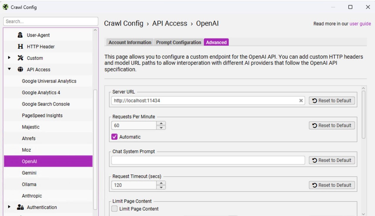Open the user guide link
The image size is (375, 216).
tap(360, 24)
